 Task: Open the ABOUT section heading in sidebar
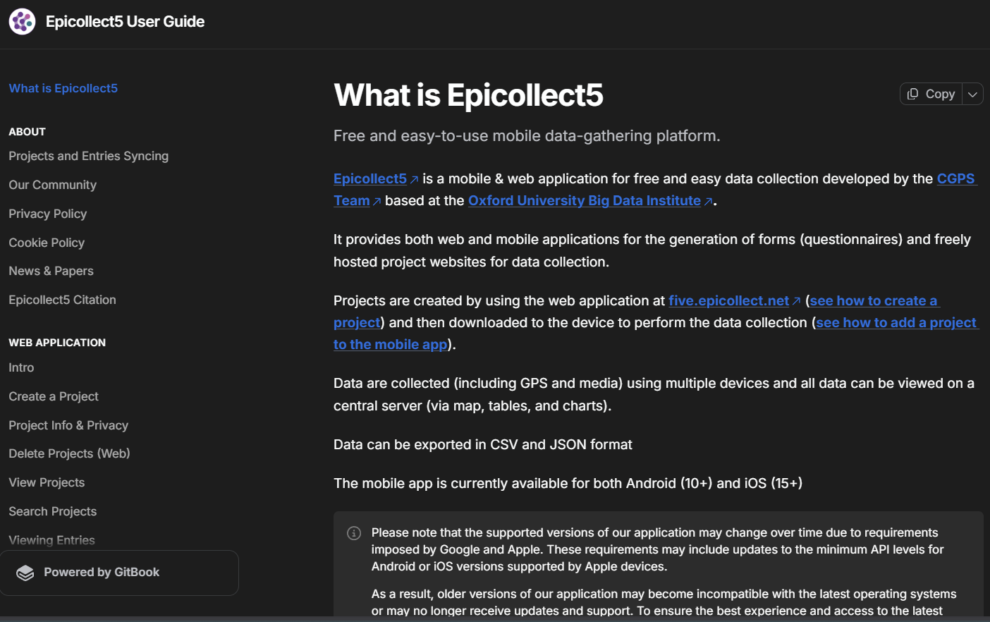coord(27,131)
